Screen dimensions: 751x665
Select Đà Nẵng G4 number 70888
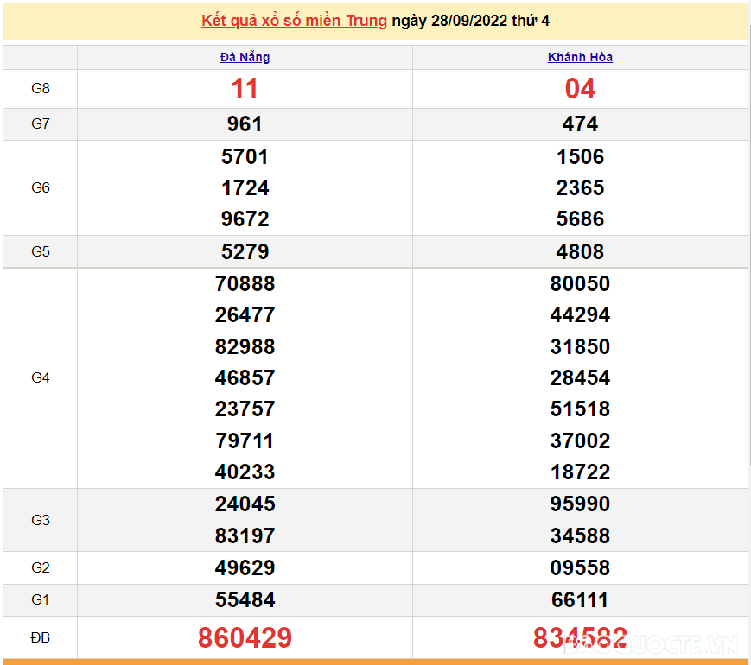(x=245, y=284)
